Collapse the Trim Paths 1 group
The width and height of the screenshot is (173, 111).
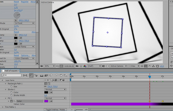3,107
